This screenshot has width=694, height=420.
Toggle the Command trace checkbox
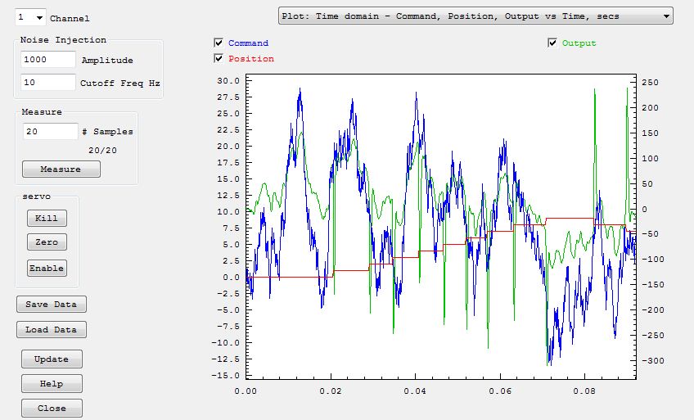(219, 43)
